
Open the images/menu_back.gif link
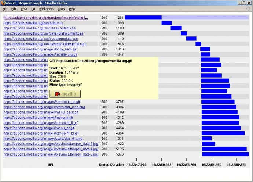point(41,112)
